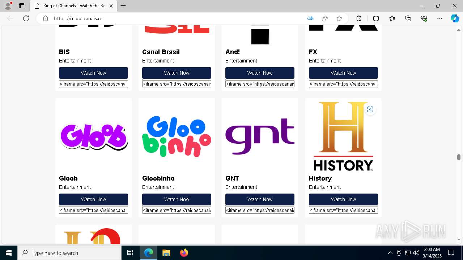Click the Gloobinho channel logo
The image size is (463, 260).
177,136
